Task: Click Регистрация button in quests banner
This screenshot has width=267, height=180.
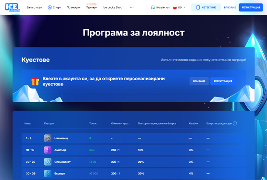Action: tap(223, 81)
